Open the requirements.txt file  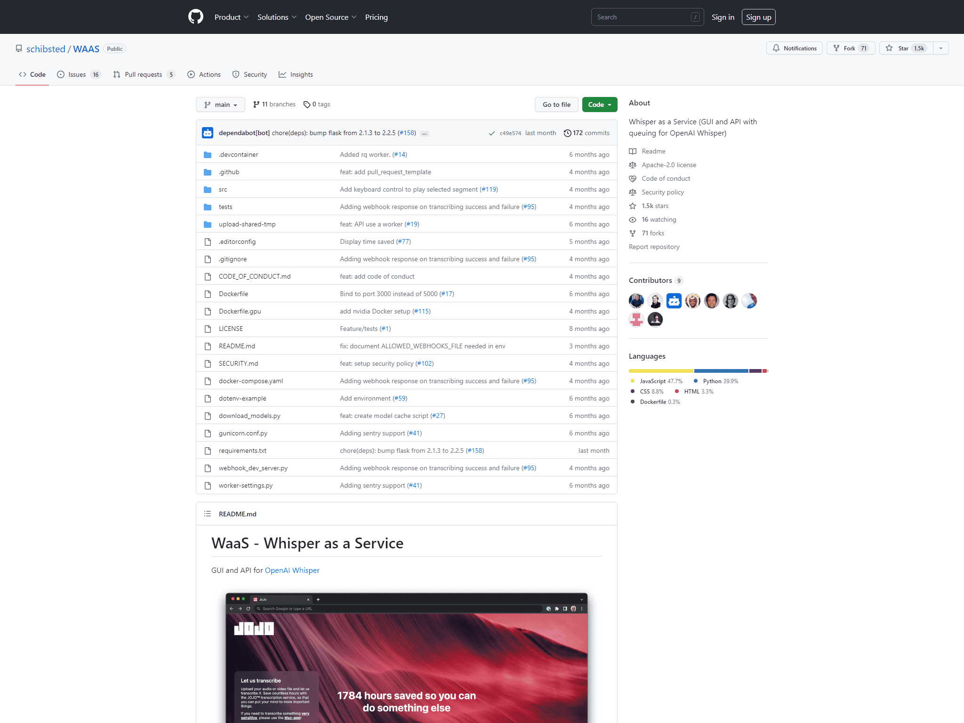[x=242, y=450]
